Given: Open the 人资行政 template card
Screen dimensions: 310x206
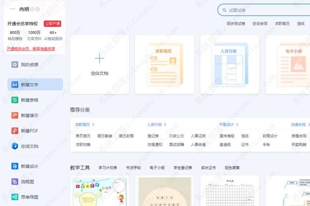Looking at the screenshot, I should click(230, 64).
